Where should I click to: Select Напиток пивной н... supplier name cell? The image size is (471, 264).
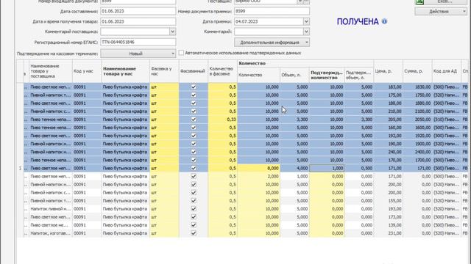[51, 208]
